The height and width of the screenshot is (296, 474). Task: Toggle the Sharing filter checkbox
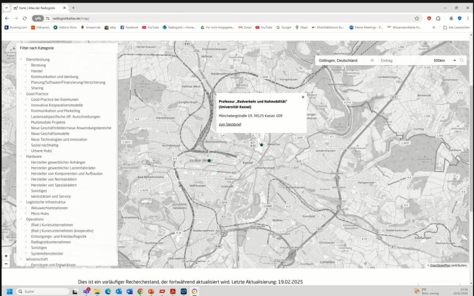point(26,88)
